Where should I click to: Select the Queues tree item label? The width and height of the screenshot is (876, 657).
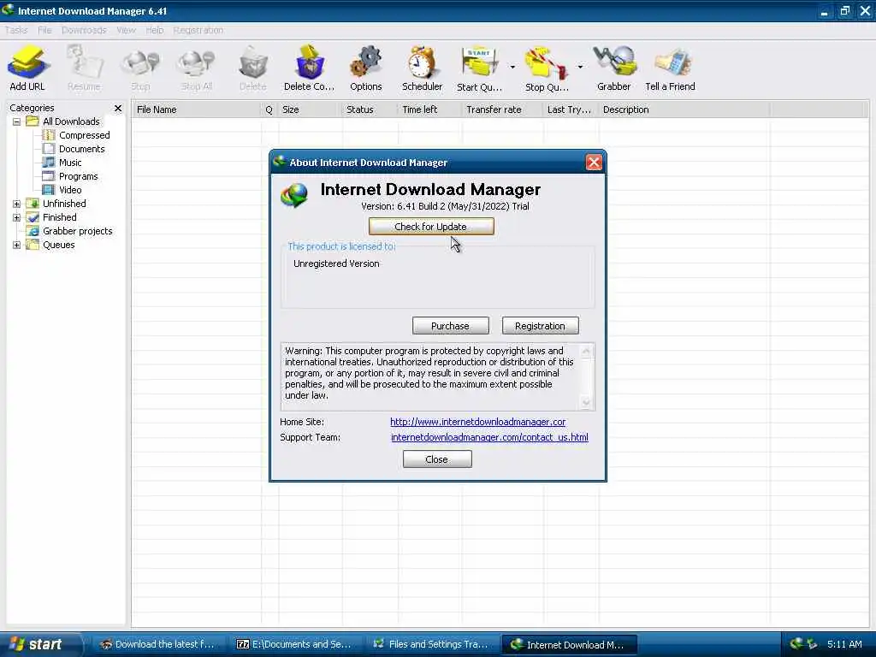[59, 245]
